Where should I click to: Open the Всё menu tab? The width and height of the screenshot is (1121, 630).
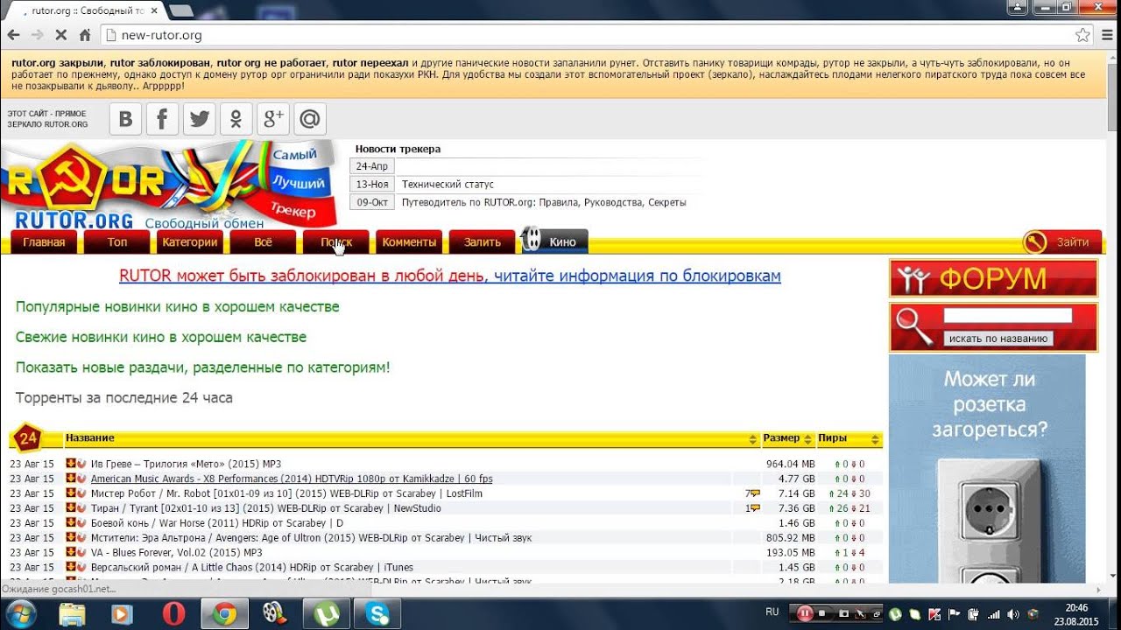pyautogui.click(x=263, y=242)
